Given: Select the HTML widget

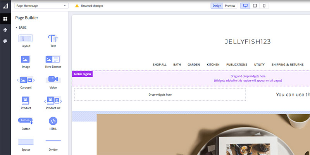Looking at the screenshot, I should (53, 124).
